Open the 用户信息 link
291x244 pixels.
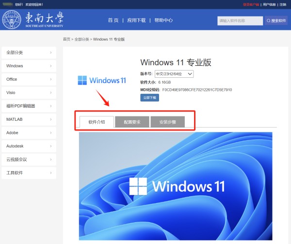point(269,4)
